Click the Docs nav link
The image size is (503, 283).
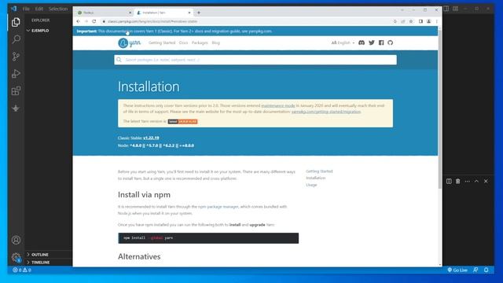pyautogui.click(x=183, y=42)
